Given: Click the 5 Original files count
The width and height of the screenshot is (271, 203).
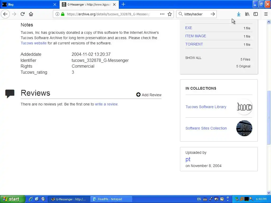Looking at the screenshot, I should coord(243,66).
